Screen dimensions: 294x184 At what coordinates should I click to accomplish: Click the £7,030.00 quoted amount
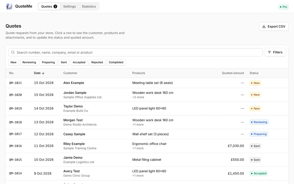pos(236,146)
